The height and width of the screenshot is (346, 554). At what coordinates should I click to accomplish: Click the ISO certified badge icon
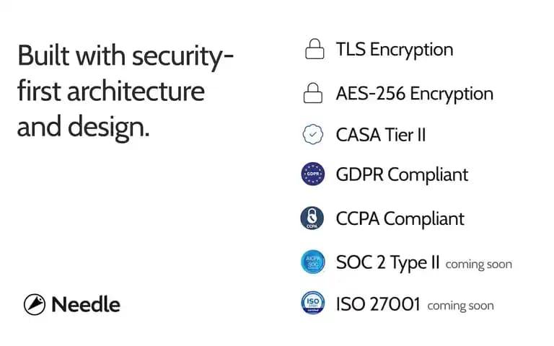click(312, 303)
